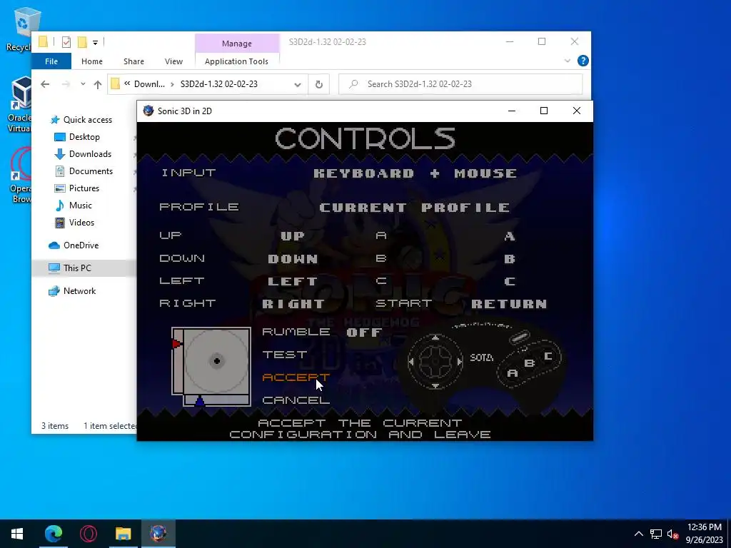The width and height of the screenshot is (731, 548).
Task: Click the d-pad on controller graphic
Action: click(x=435, y=360)
